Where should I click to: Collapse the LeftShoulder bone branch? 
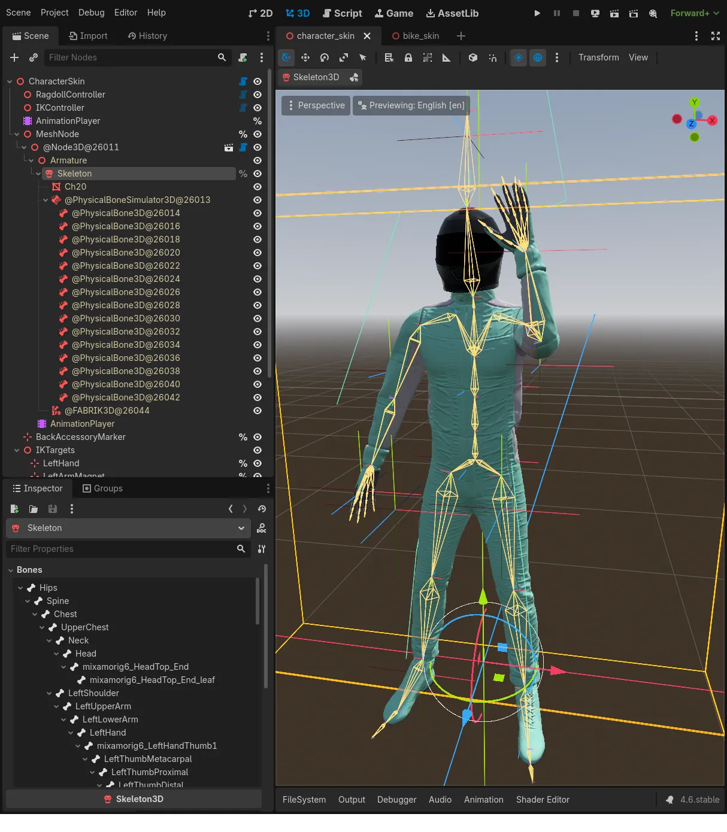click(49, 693)
